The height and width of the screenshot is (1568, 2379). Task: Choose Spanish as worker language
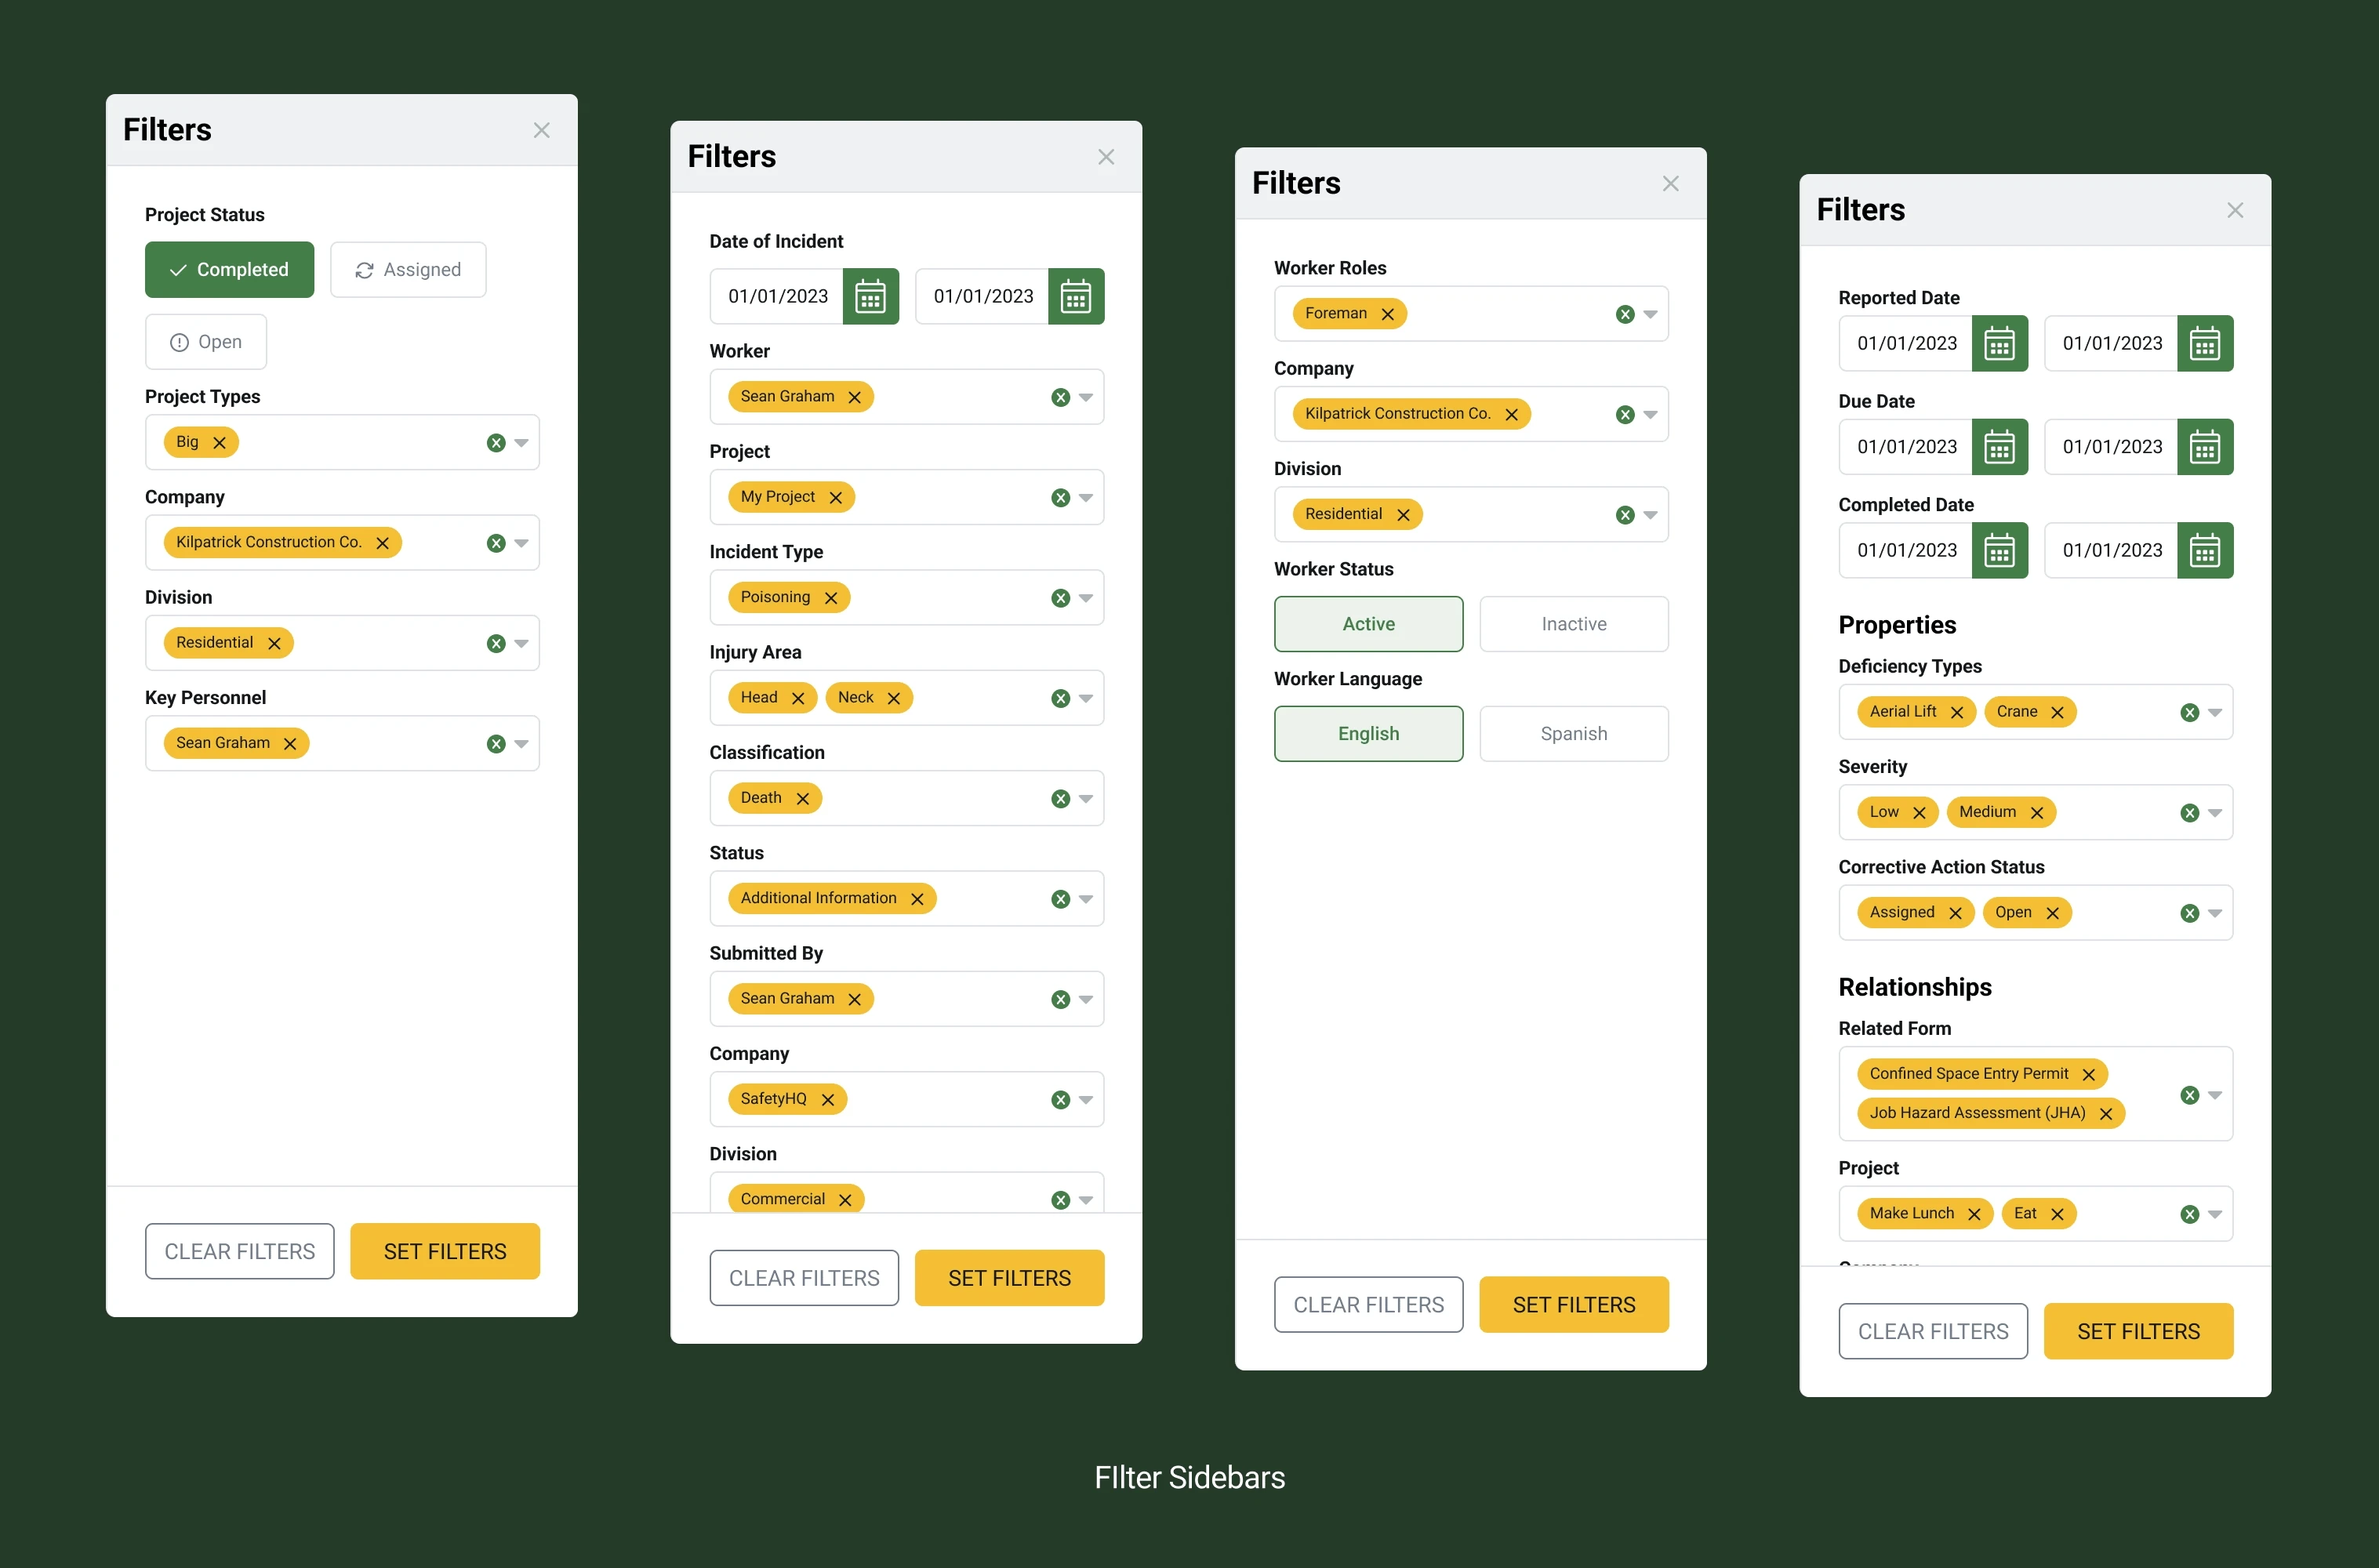pos(1573,734)
